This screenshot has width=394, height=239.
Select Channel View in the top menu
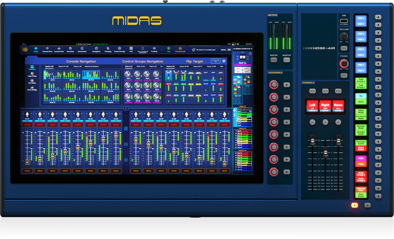(x=47, y=50)
